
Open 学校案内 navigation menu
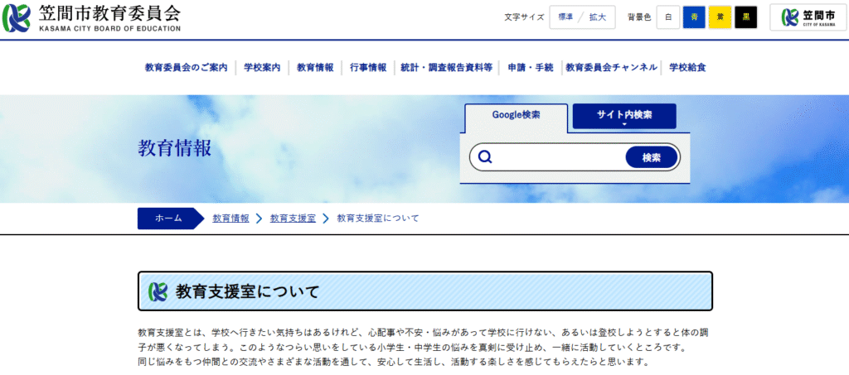262,68
